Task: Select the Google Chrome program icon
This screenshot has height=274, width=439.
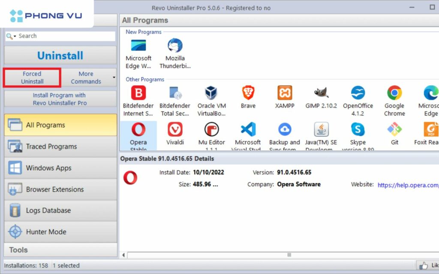Action: click(x=394, y=93)
